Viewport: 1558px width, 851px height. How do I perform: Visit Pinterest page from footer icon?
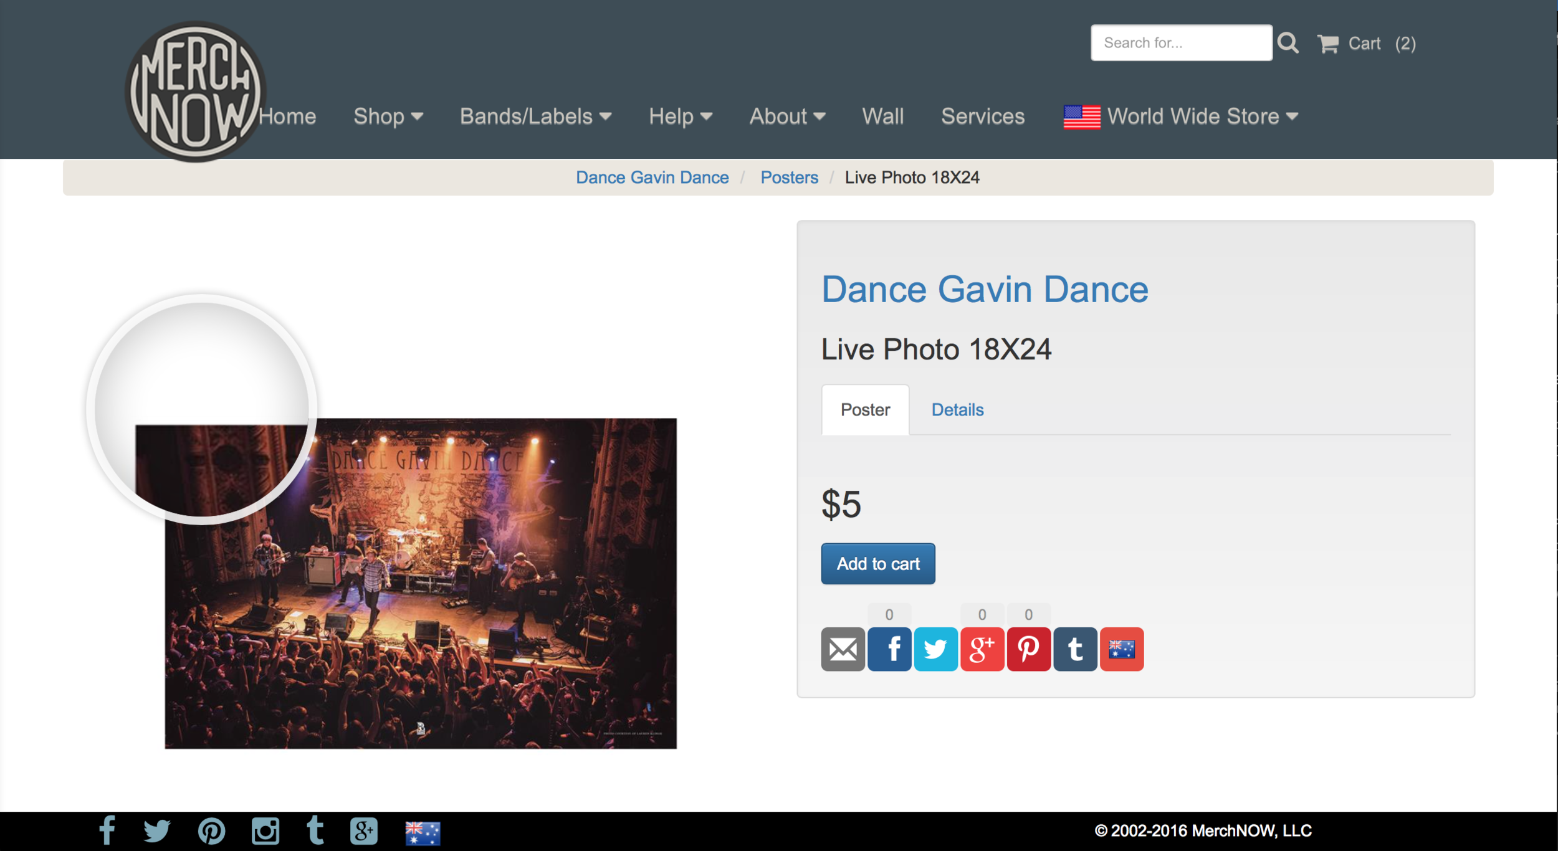211,831
